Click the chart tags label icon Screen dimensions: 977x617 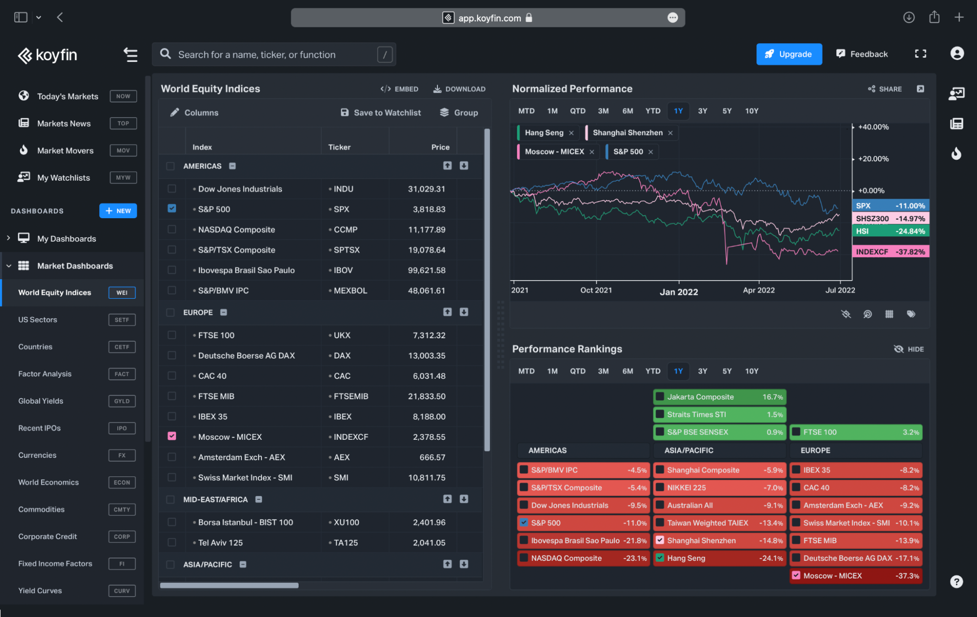pos(911,314)
